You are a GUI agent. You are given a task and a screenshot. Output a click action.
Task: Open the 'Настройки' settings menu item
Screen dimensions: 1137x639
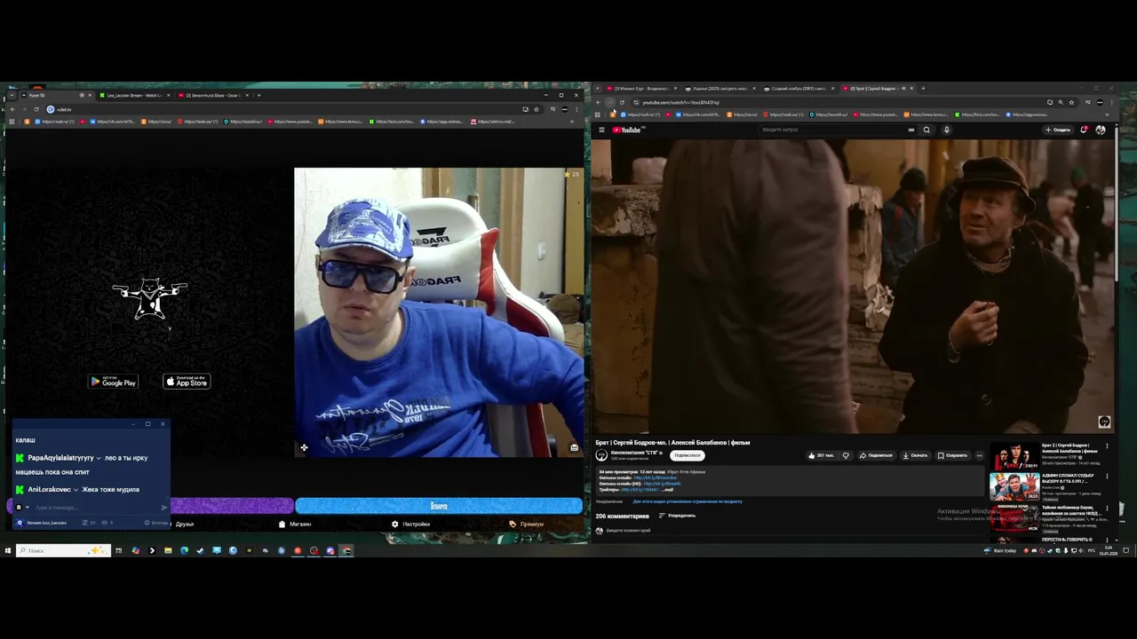point(411,524)
